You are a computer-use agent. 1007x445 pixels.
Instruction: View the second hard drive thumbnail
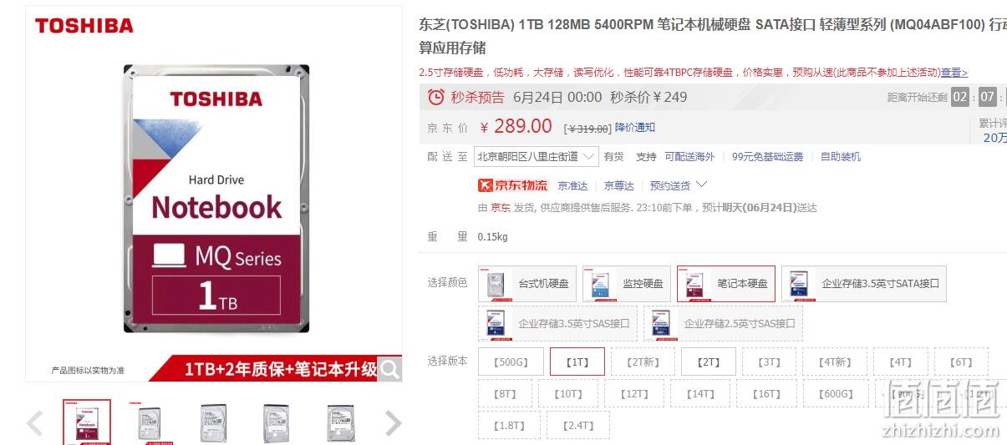coord(150,422)
